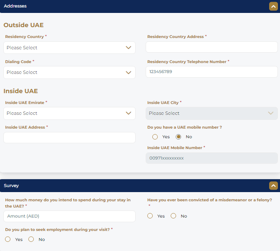
Task: Open the Dialing Code dropdown
Action: [69, 72]
